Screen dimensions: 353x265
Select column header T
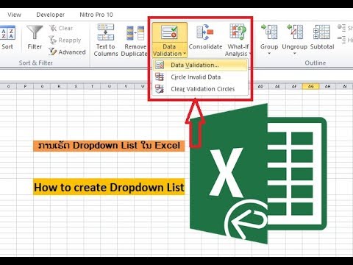pyautogui.click(x=93, y=86)
